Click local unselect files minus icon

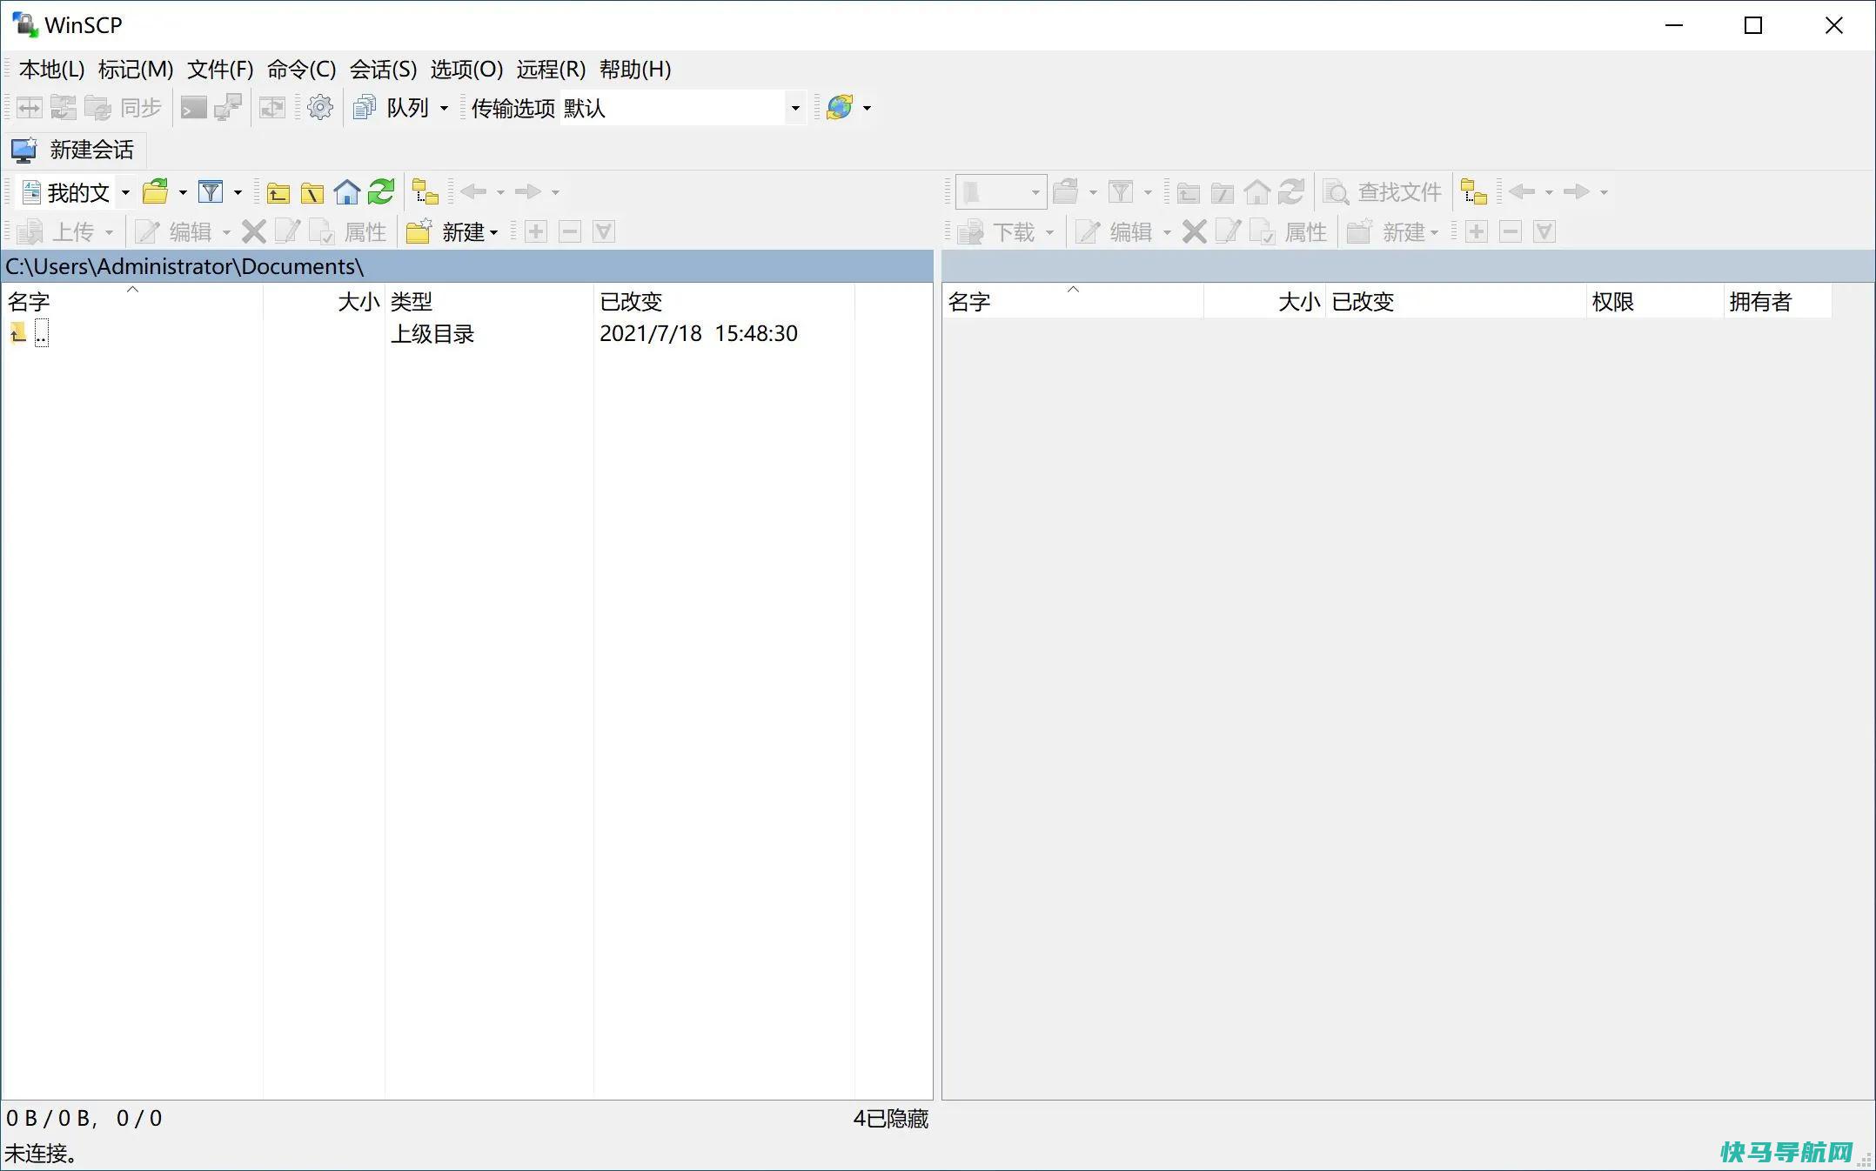pos(570,231)
